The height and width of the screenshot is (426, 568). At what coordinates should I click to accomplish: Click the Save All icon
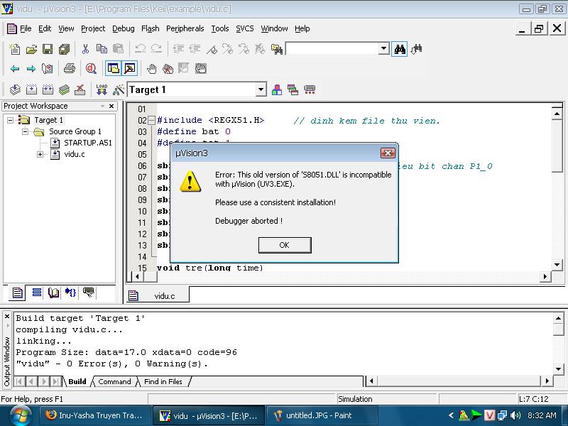(64, 49)
